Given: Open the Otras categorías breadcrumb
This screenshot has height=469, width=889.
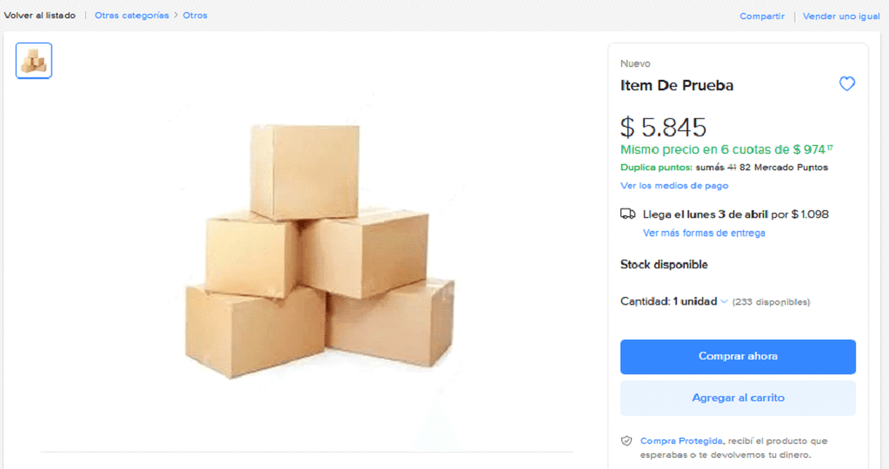Looking at the screenshot, I should tap(132, 16).
